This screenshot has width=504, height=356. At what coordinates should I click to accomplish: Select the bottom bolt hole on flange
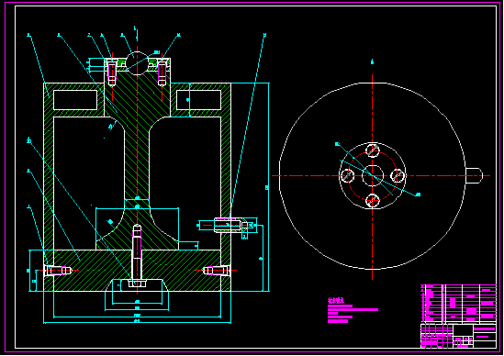pos(373,201)
